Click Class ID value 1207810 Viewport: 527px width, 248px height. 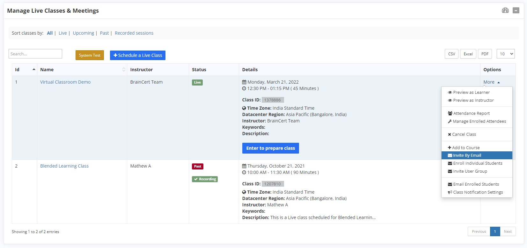pyautogui.click(x=273, y=184)
